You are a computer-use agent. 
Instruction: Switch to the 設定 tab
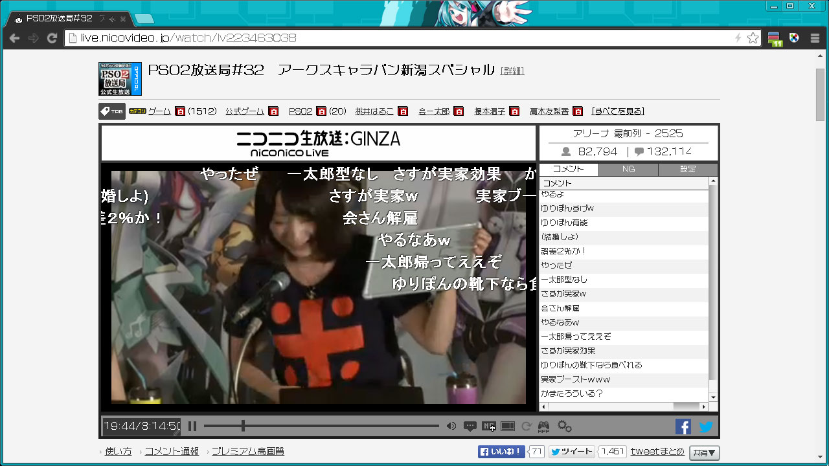click(688, 170)
